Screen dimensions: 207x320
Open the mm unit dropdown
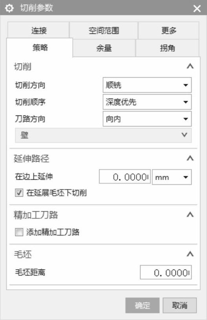click(172, 177)
